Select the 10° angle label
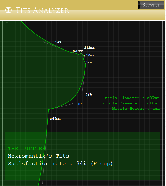Image resolution: width=166 pixels, height=186 pixels. (79, 104)
